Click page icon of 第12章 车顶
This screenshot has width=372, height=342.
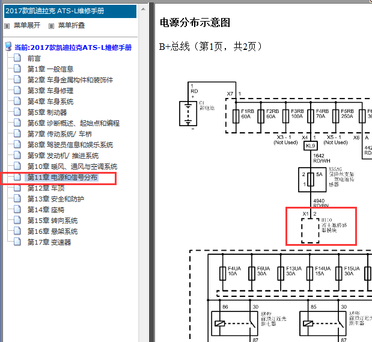(x=17, y=188)
